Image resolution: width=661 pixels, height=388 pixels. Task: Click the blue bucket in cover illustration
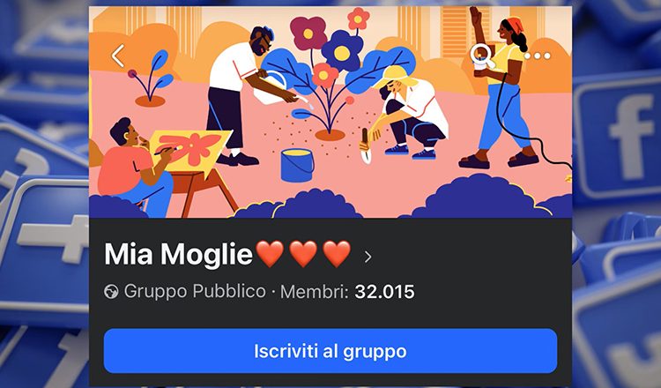click(x=297, y=165)
